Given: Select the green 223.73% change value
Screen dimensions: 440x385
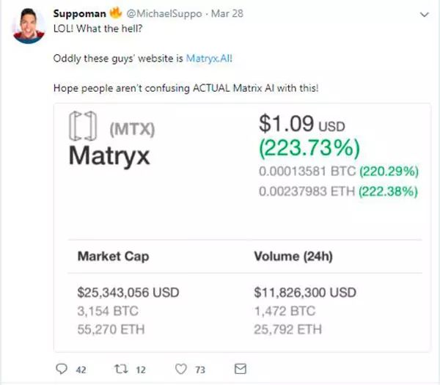Looking at the screenshot, I should pyautogui.click(x=309, y=149).
